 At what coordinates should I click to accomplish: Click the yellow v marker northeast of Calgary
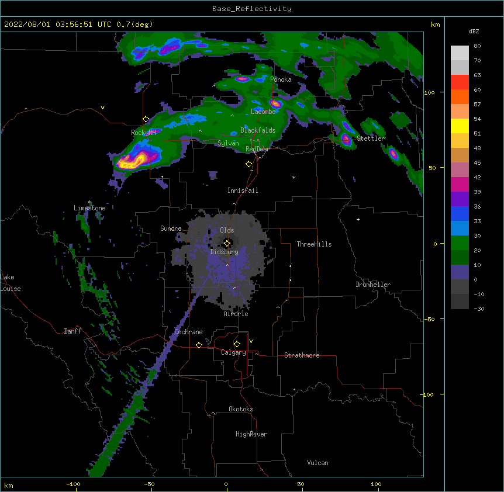(x=251, y=341)
